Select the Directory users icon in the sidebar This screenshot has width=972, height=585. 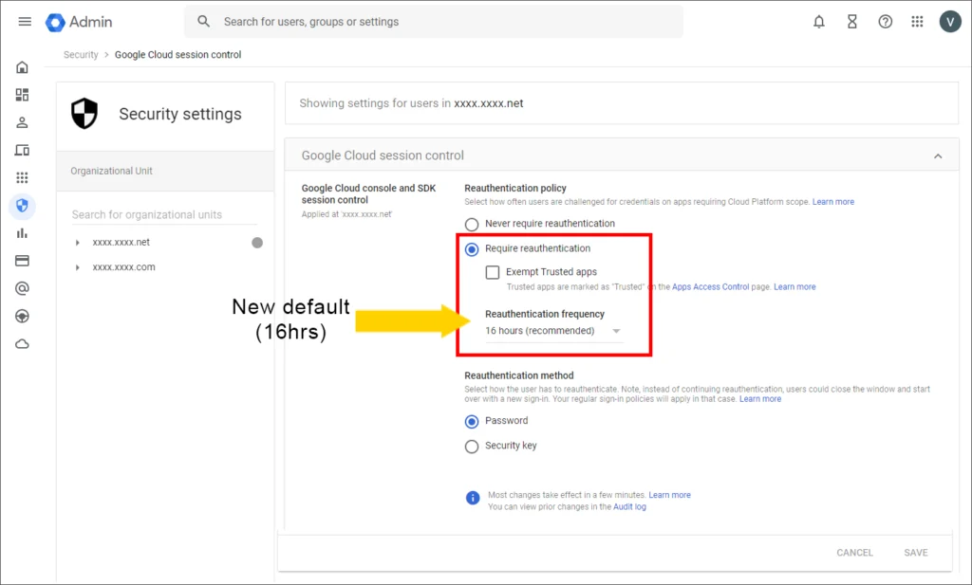tap(22, 121)
